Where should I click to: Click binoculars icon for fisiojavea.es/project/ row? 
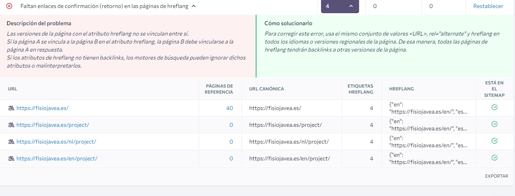(11, 125)
